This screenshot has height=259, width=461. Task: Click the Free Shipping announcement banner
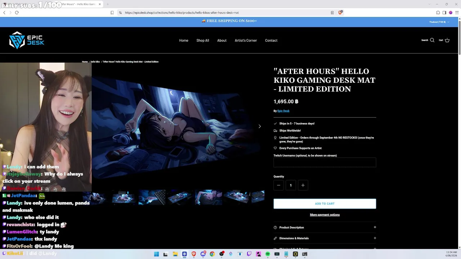(x=229, y=21)
